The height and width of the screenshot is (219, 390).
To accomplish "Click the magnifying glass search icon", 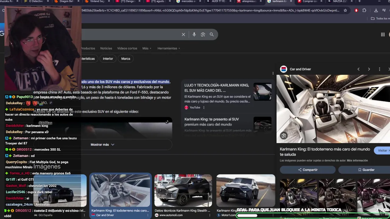I will coord(212,34).
